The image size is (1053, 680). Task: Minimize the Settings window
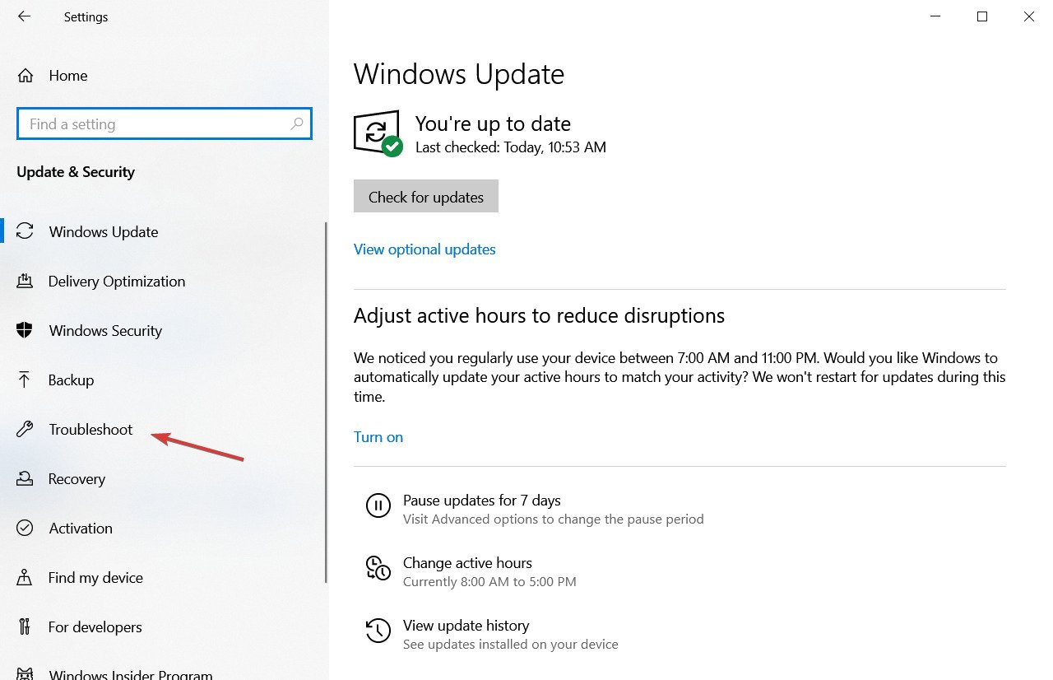coord(935,16)
